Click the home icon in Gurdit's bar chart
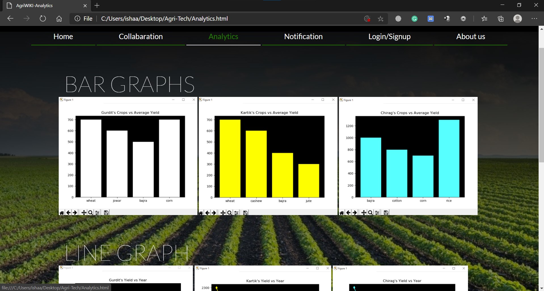 pos(62,213)
